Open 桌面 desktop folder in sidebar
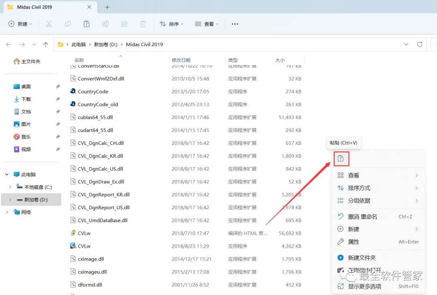The image size is (437, 295). pos(22,87)
